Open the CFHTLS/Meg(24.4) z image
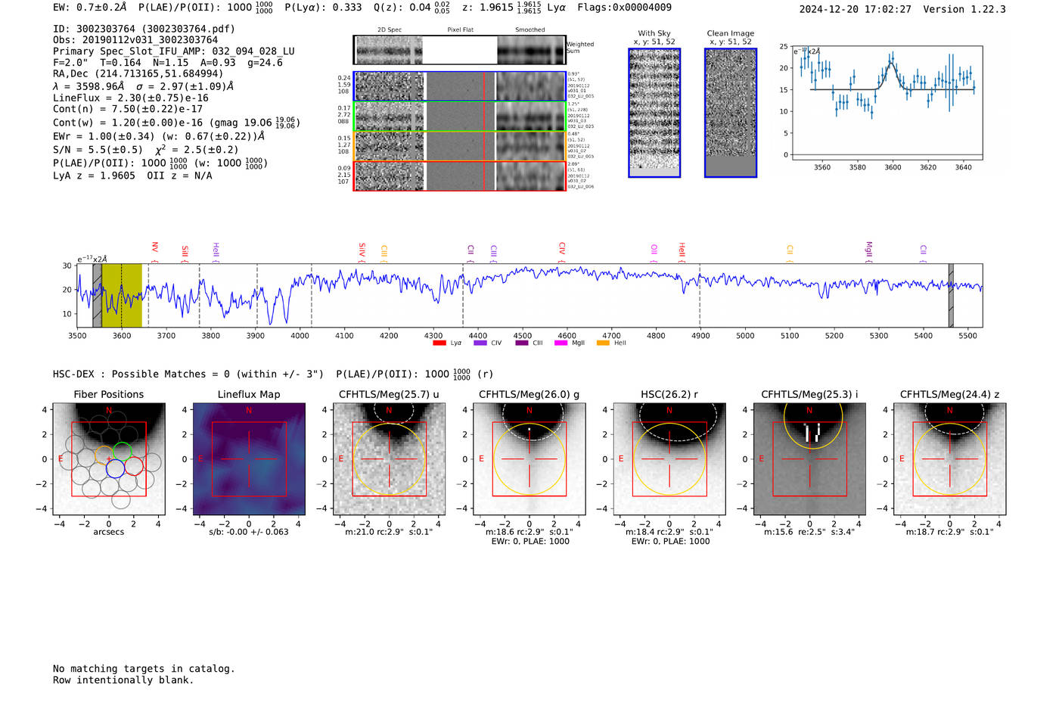This screenshot has height=721, width=1059. click(x=950, y=459)
